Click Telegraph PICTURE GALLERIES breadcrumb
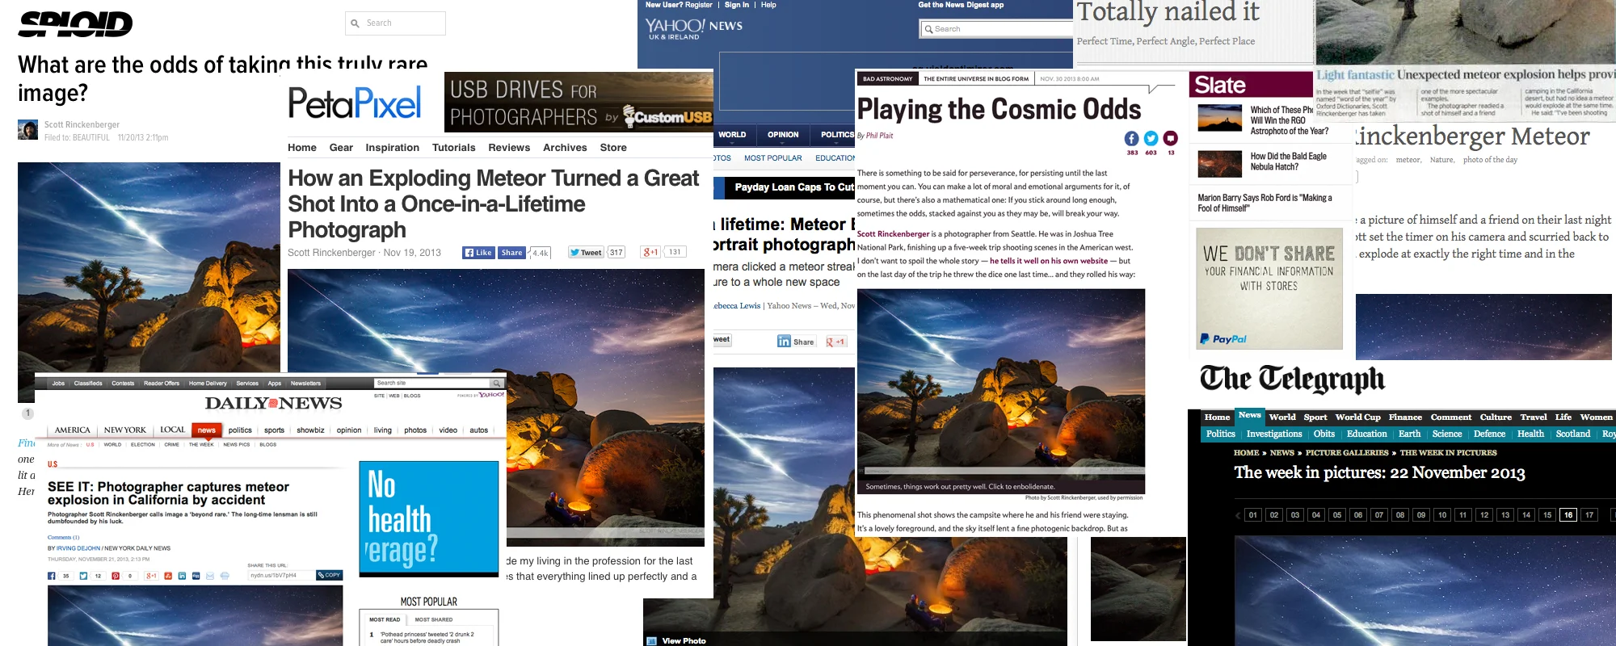Viewport: 1616px width, 646px height. pyautogui.click(x=1347, y=453)
